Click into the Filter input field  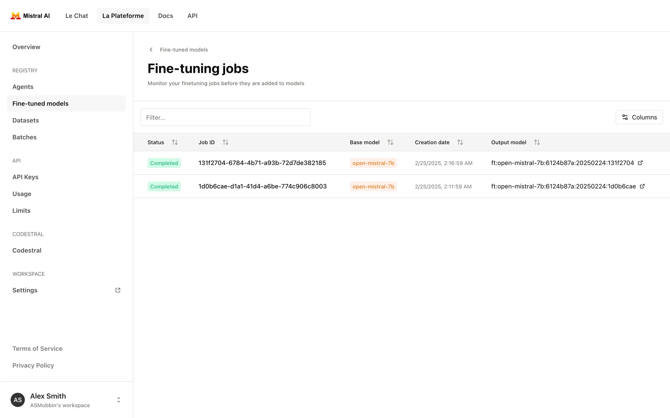(225, 117)
